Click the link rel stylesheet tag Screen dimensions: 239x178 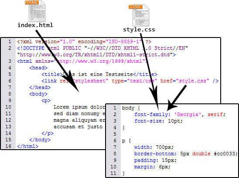point(130,81)
